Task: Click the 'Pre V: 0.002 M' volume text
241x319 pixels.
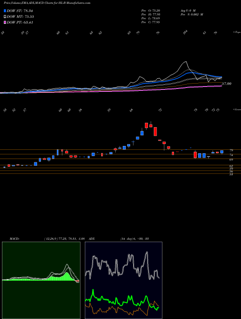Action: tap(191, 14)
